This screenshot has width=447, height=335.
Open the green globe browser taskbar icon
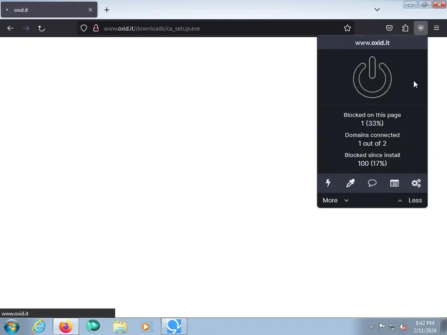click(x=93, y=326)
